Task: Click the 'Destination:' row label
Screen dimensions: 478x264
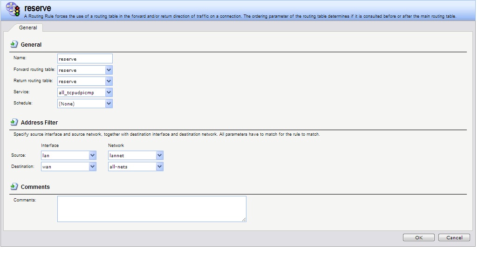Action: 22,167
